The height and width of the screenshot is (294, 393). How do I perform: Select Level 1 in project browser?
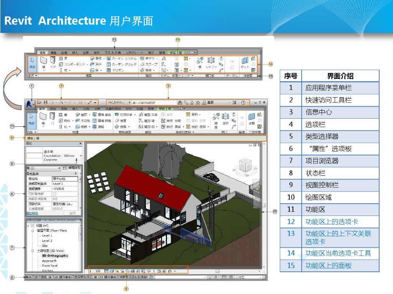pyautogui.click(x=47, y=235)
